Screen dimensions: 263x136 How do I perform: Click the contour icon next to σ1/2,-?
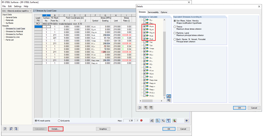(x=147, y=96)
